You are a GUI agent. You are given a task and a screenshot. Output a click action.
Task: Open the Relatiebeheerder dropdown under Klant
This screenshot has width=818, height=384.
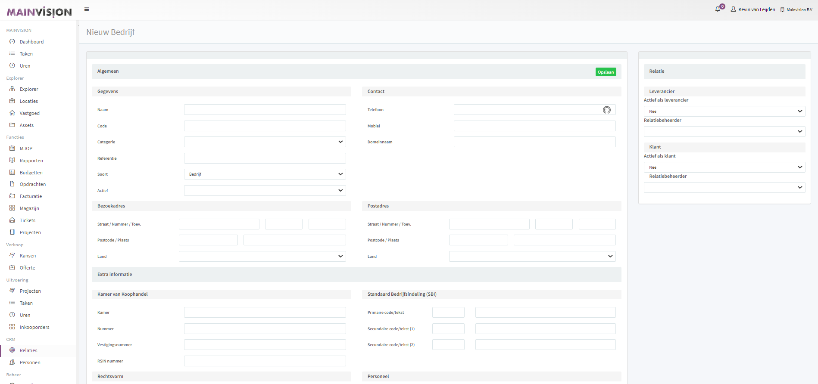pyautogui.click(x=724, y=188)
